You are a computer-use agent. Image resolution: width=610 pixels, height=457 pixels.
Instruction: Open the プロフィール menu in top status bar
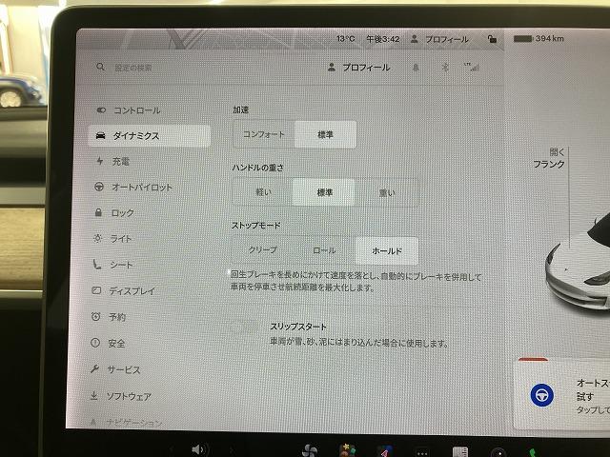[439, 40]
